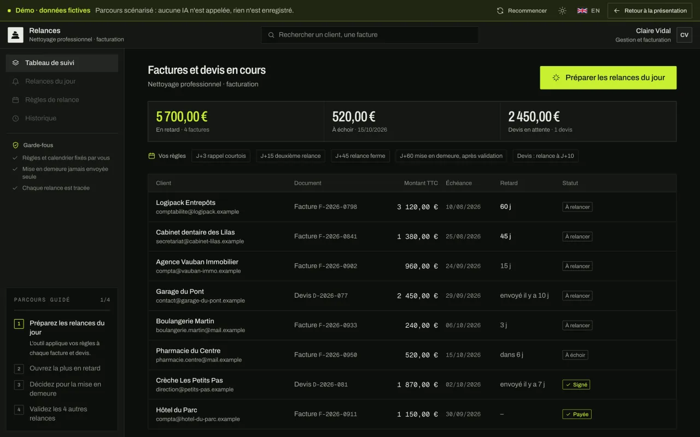Click the À échoir status badge
This screenshot has width=700, height=437.
point(575,355)
